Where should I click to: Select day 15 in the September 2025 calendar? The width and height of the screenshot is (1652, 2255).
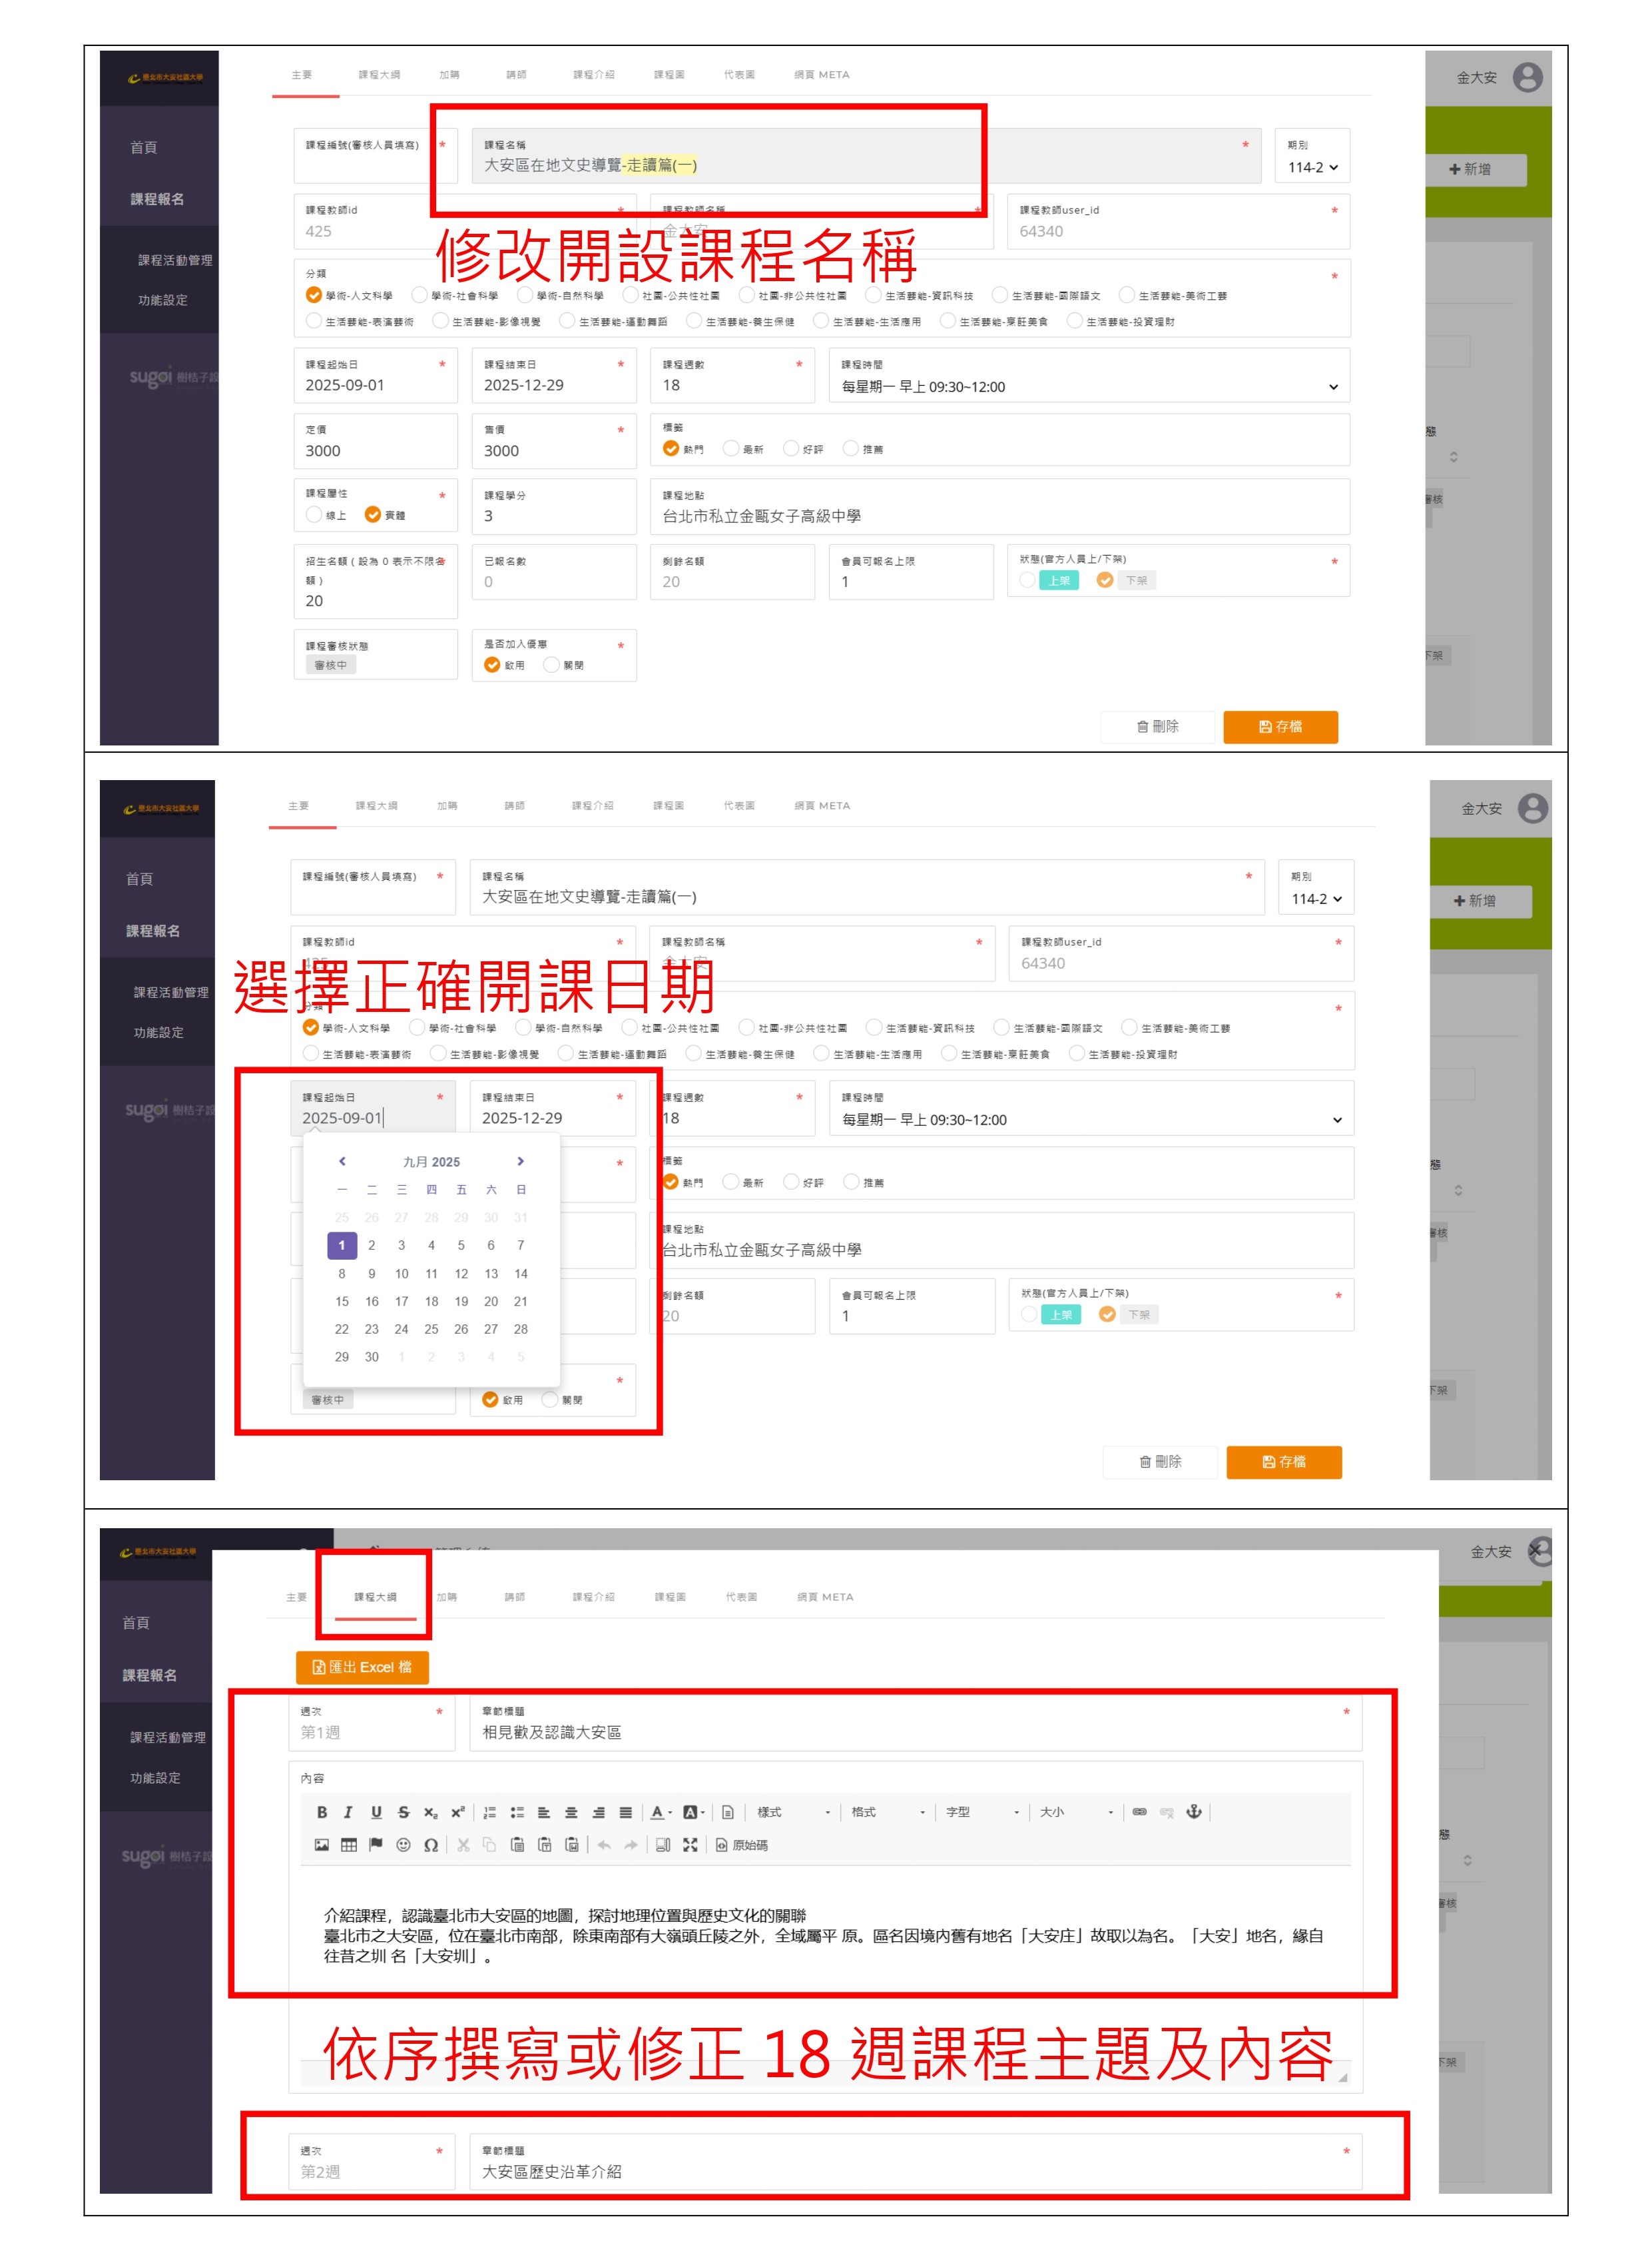coord(342,1302)
